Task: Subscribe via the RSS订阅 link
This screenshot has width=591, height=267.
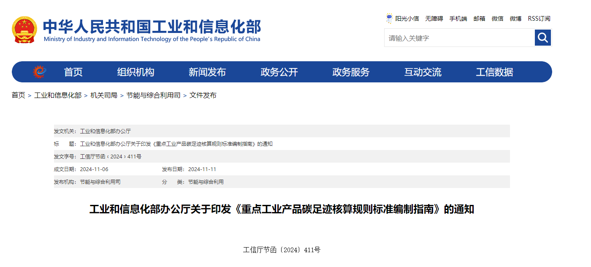Action: coord(539,19)
